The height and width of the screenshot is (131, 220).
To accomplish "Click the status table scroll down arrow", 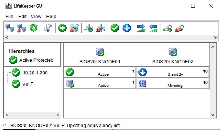I will (213, 115).
